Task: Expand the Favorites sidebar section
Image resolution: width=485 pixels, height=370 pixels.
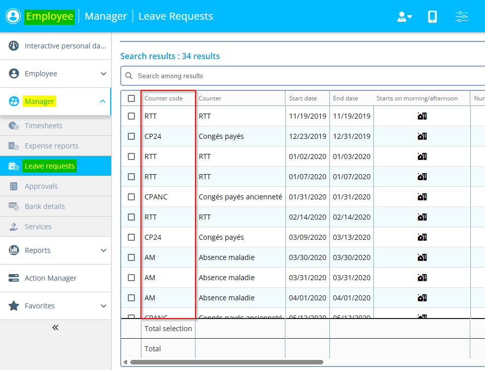Action: tap(103, 306)
